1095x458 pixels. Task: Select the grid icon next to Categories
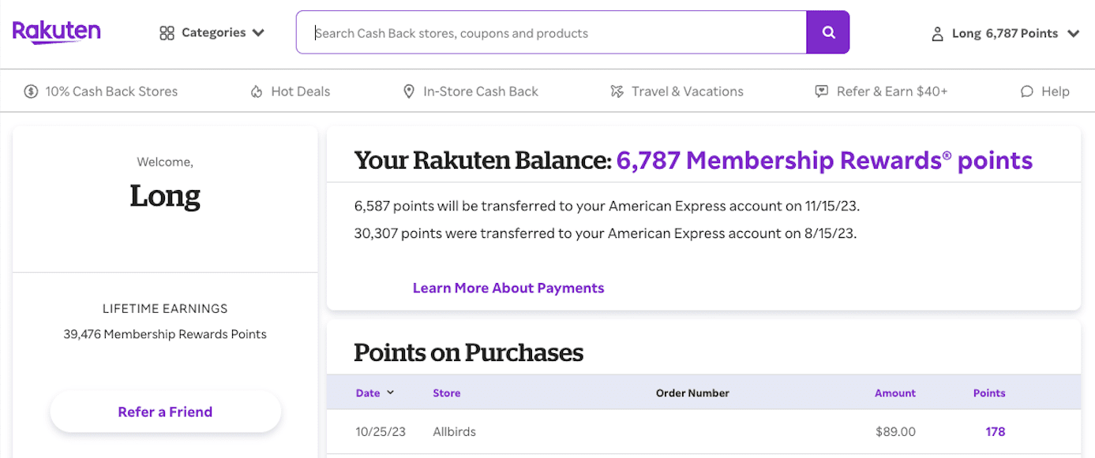(x=167, y=32)
